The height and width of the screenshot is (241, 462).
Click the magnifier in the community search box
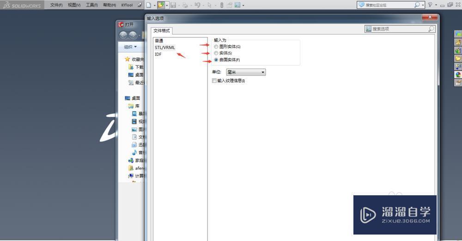(x=417, y=5)
